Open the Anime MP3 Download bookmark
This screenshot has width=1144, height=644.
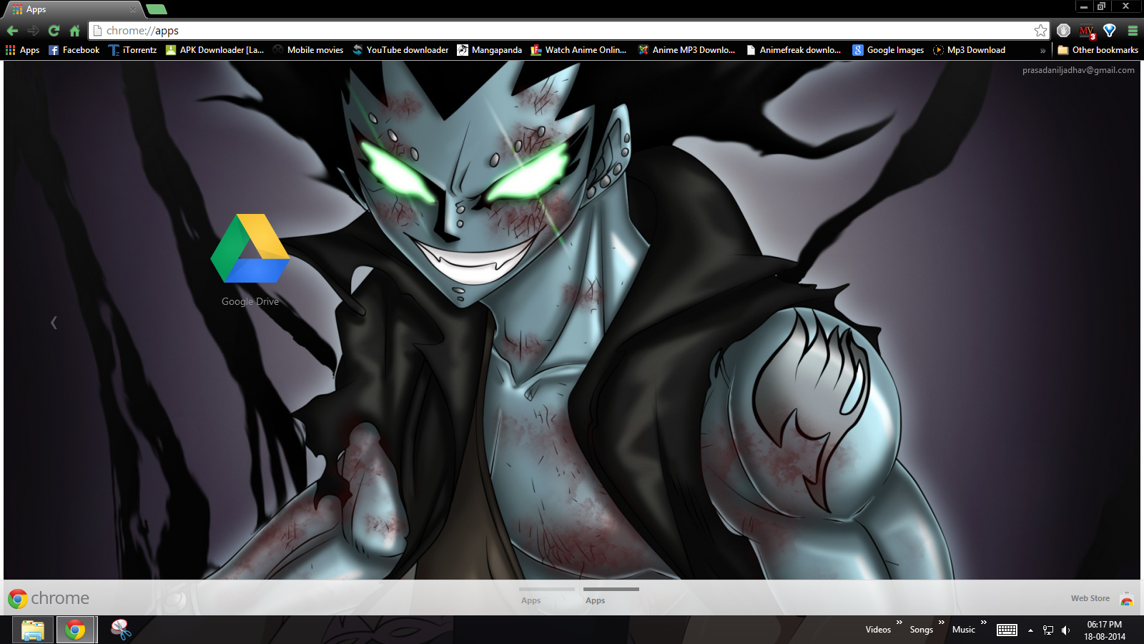click(x=686, y=50)
